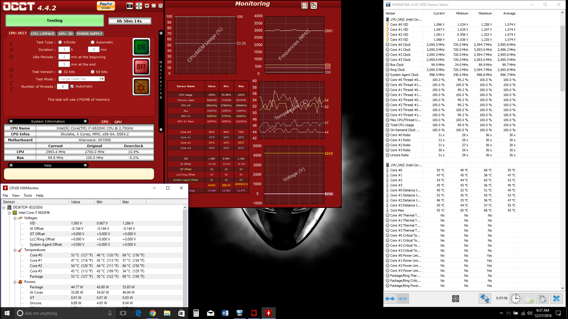Switch to the CPU : LINPACK tab
Viewport: 568px width, 319px height.
(43, 34)
